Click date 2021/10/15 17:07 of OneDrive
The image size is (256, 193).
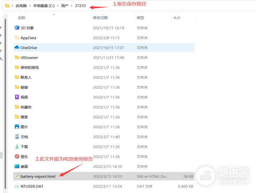(x=108, y=48)
